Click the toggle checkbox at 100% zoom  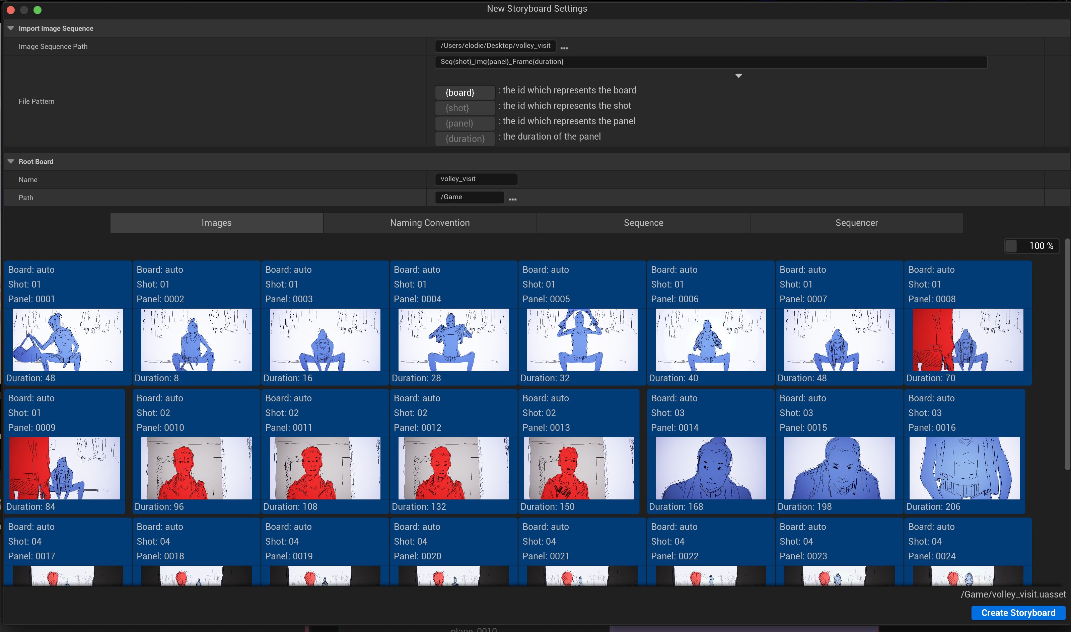click(x=1011, y=245)
